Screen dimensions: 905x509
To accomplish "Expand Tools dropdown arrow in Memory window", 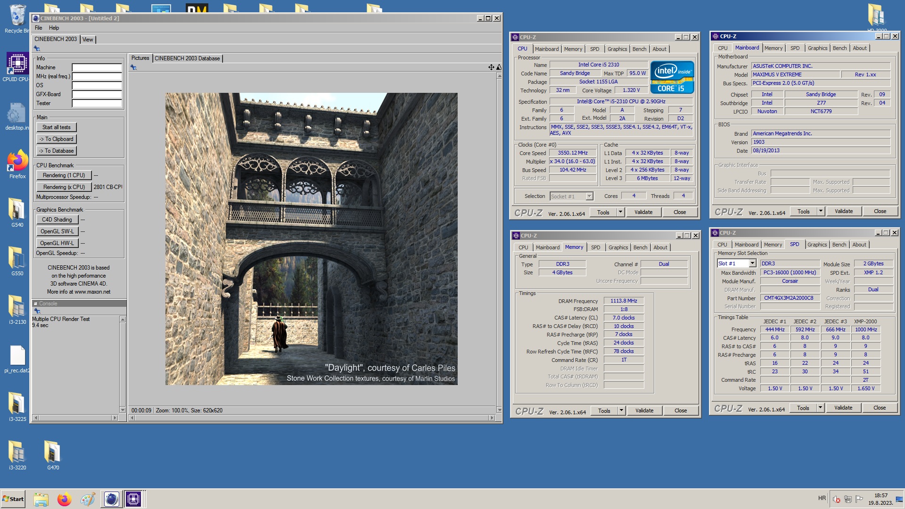I will (621, 410).
